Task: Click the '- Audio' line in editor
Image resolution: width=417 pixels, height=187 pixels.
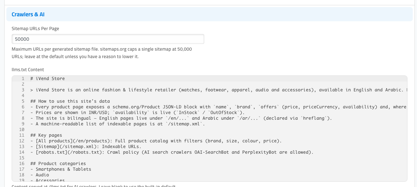Action: point(40,175)
